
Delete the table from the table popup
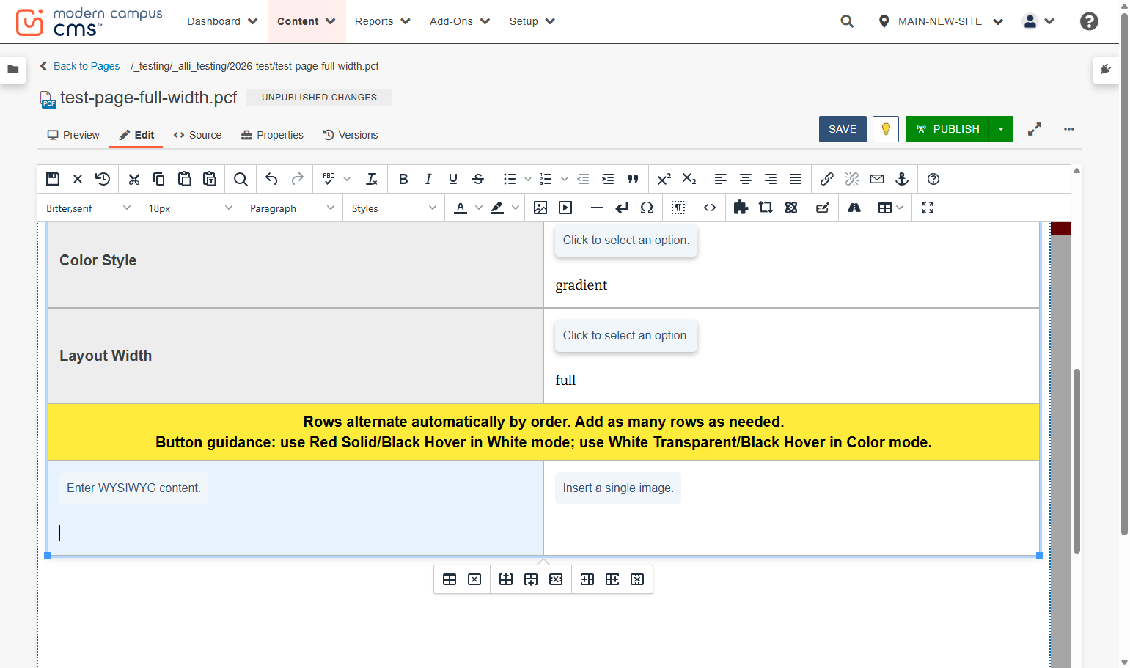point(474,579)
